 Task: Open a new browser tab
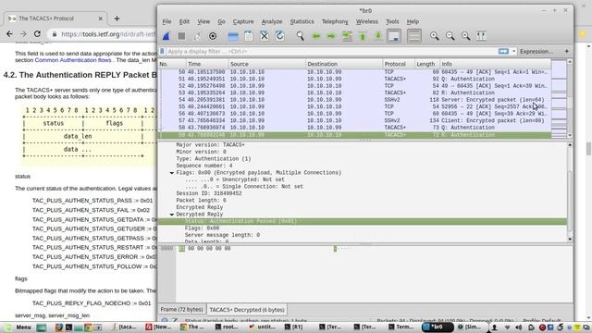click(x=117, y=18)
